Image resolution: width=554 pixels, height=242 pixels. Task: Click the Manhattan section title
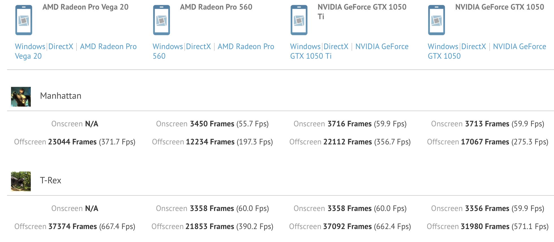[61, 96]
